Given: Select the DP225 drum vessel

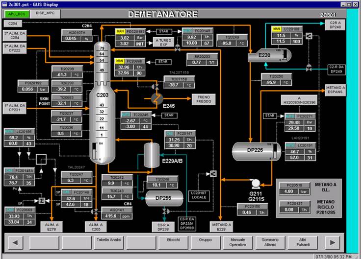Looking at the screenshot, I should click(x=255, y=151).
